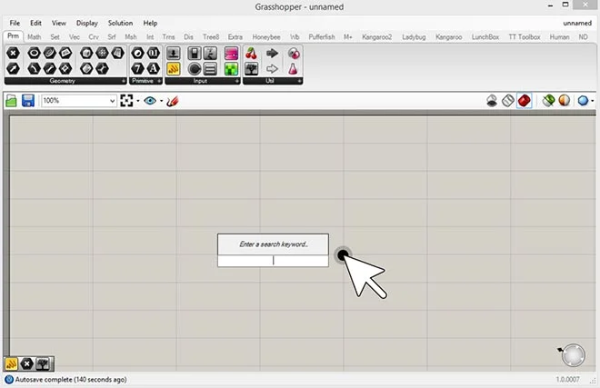Switch to the TT Toolbox tab
600x388 pixels.
point(525,37)
